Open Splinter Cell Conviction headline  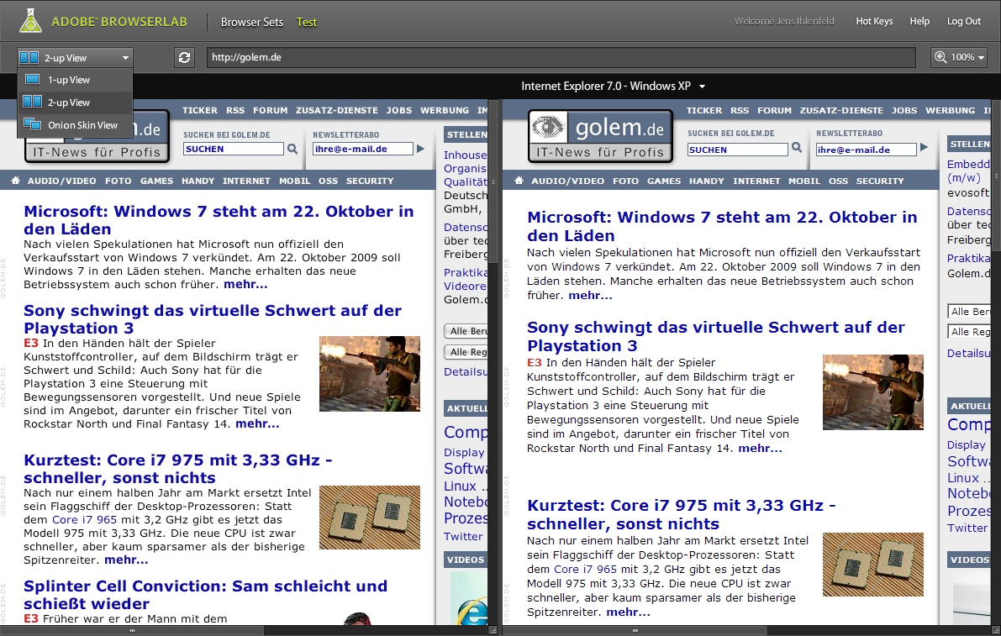click(x=205, y=595)
